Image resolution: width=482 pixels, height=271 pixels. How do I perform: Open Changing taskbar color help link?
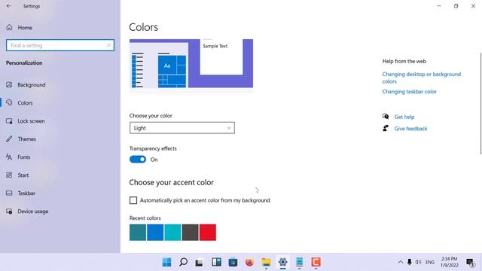pyautogui.click(x=409, y=92)
